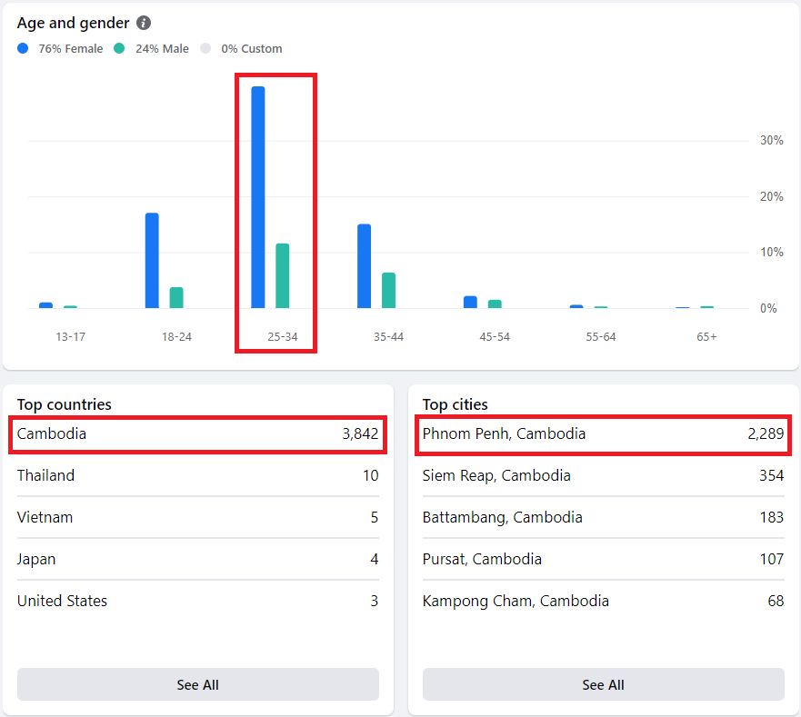Click the female bar for ages 25-34
This screenshot has height=717, width=801.
(258, 197)
